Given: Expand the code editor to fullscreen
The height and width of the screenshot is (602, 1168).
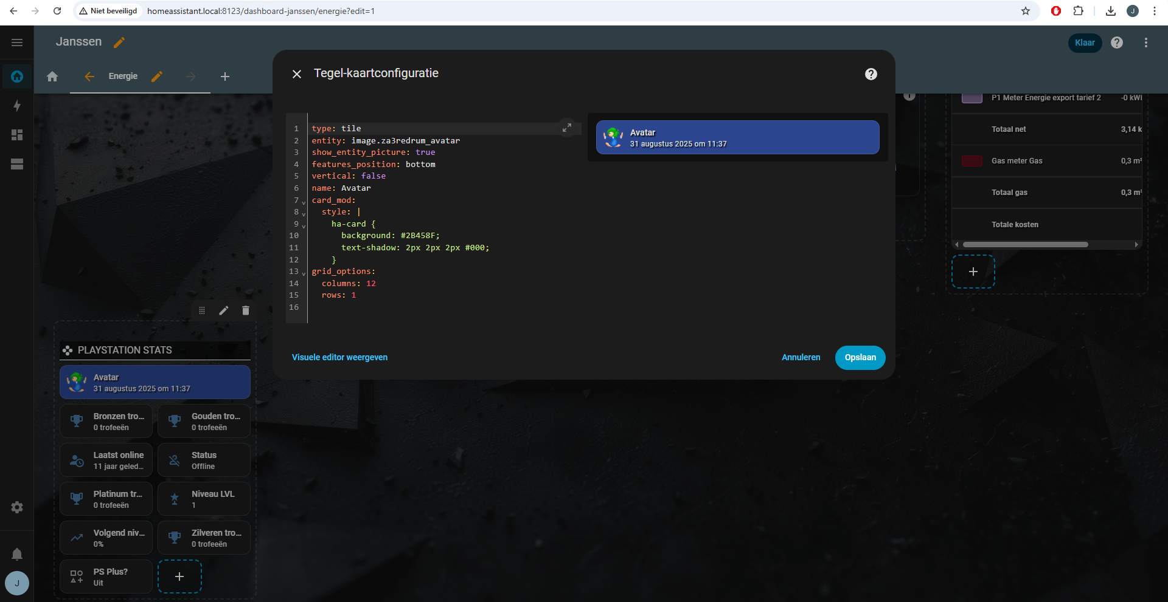Looking at the screenshot, I should pyautogui.click(x=566, y=128).
